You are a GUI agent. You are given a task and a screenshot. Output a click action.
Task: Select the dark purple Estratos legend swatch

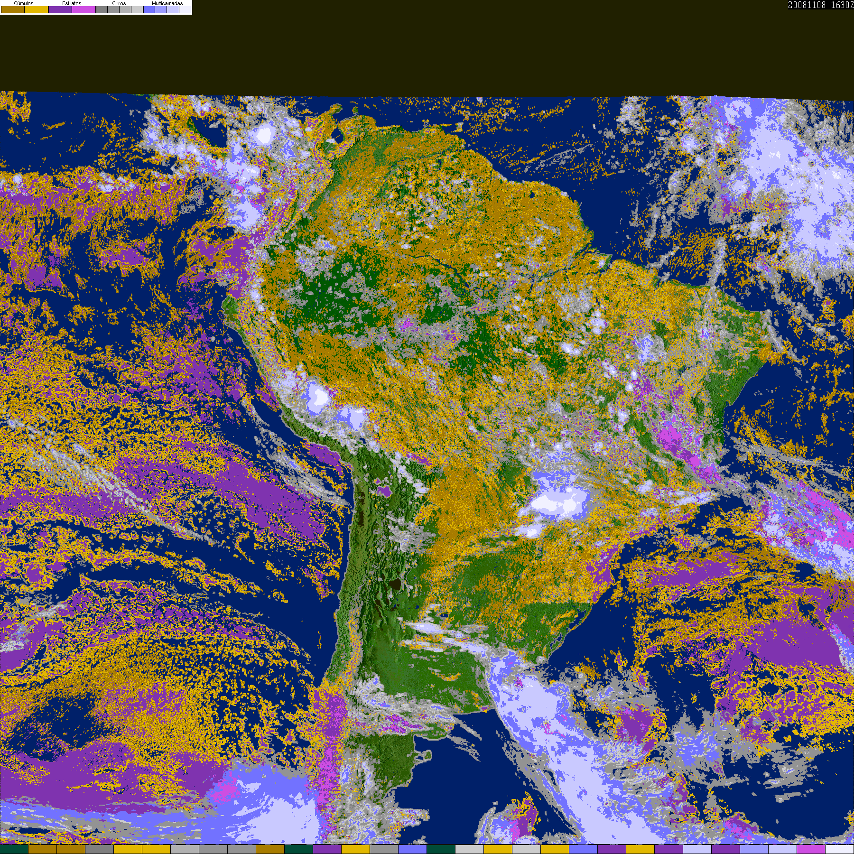pyautogui.click(x=60, y=9)
